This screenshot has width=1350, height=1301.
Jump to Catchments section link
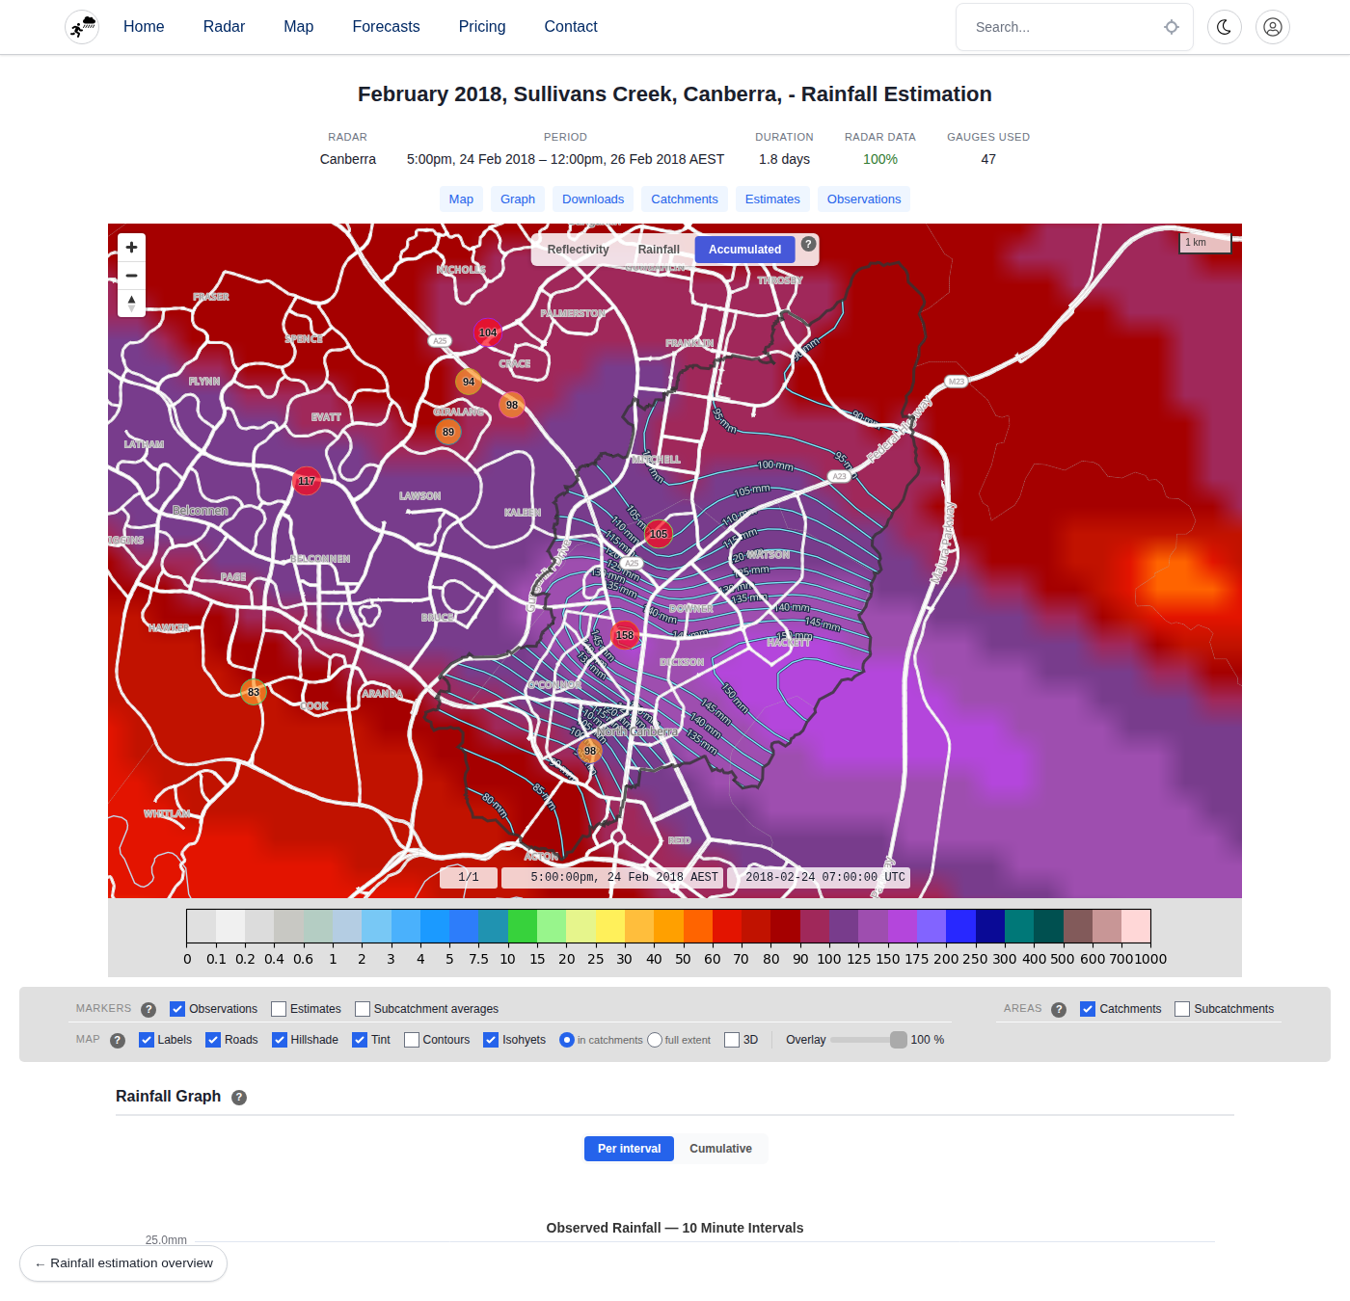(685, 199)
